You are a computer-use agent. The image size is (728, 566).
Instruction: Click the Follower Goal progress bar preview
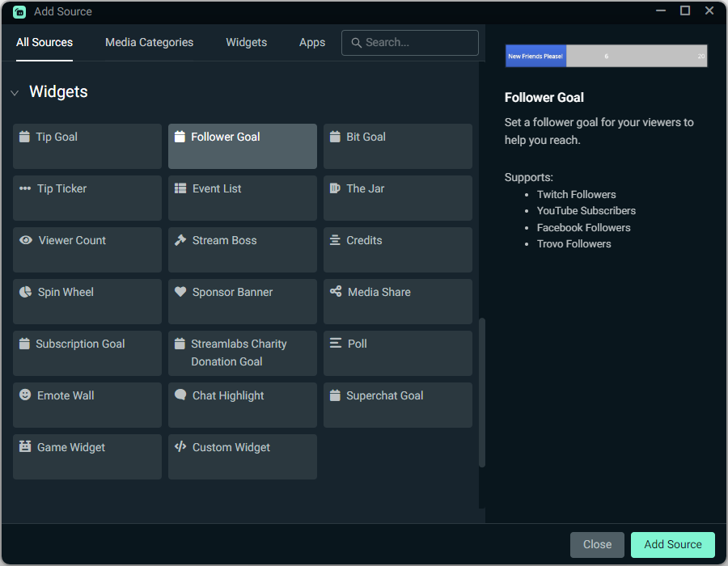606,55
